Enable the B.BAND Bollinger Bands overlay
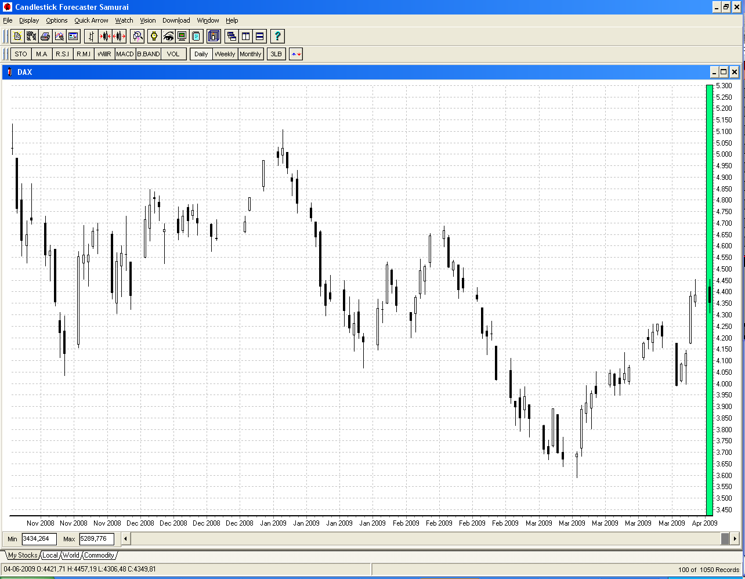The width and height of the screenshot is (745, 579). [x=149, y=53]
